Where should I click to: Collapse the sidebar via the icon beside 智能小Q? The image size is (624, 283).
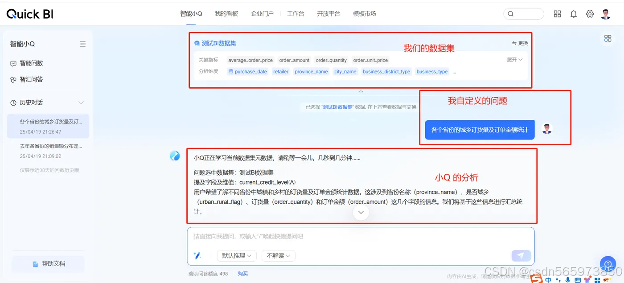82,44
